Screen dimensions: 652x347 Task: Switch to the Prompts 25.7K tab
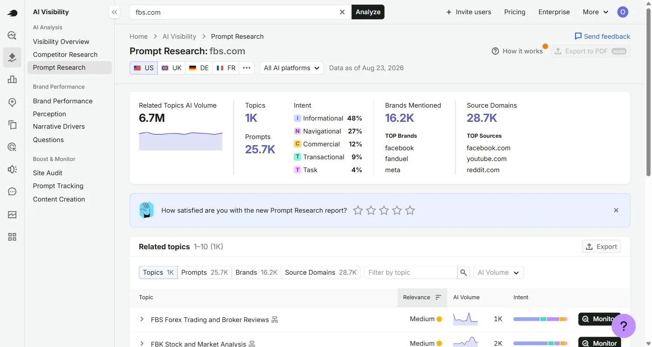[x=204, y=273]
